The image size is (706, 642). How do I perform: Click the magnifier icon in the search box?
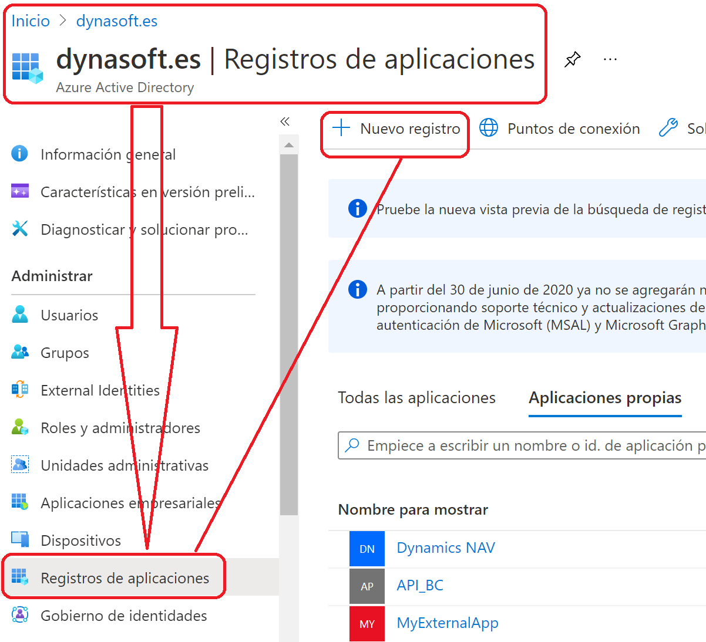point(352,445)
